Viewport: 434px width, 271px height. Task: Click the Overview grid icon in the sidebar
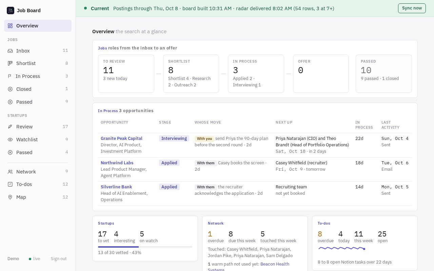pos(10,26)
